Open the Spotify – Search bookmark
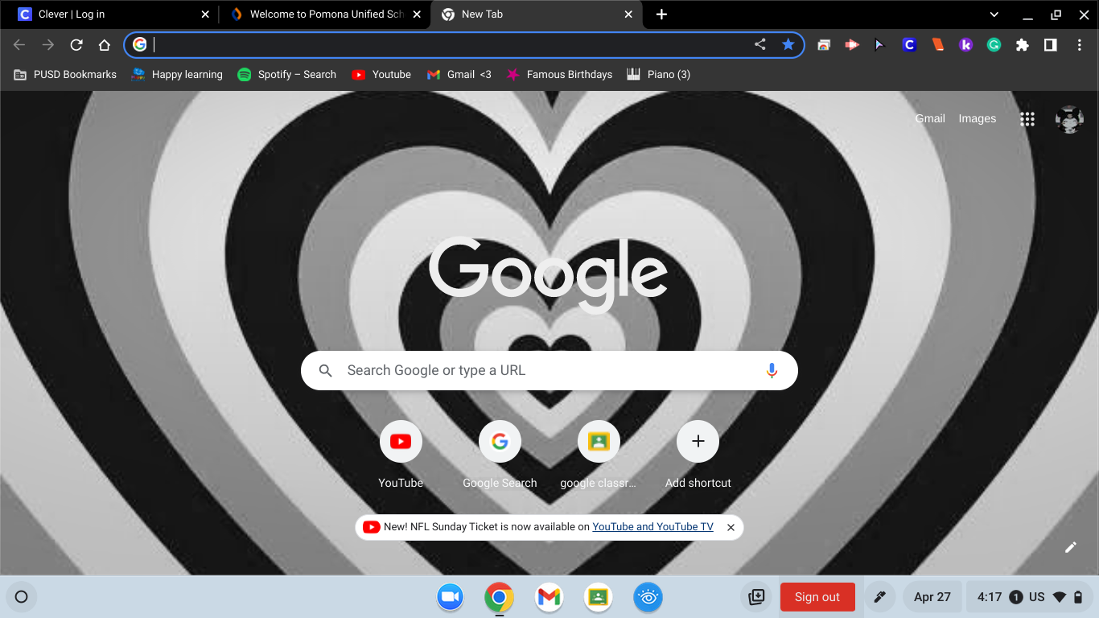This screenshot has height=618, width=1099. click(287, 74)
